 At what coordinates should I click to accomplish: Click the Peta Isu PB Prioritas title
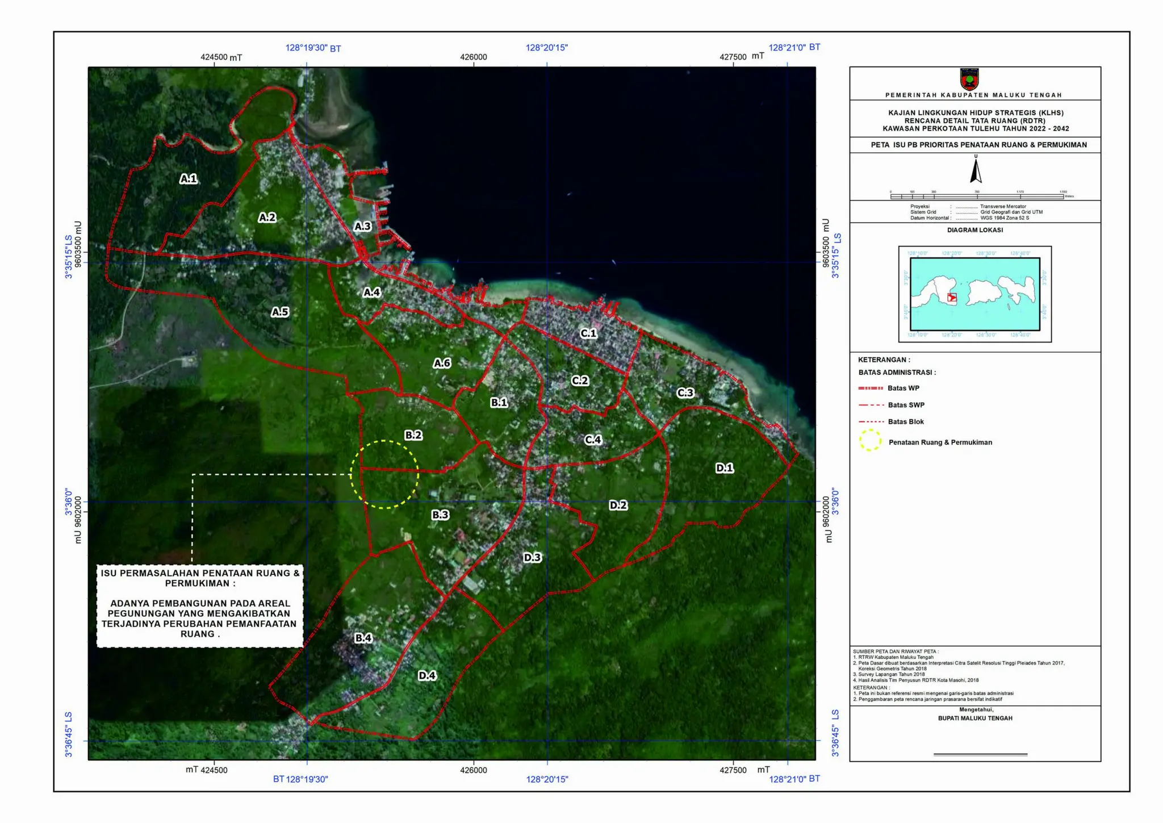coord(978,145)
